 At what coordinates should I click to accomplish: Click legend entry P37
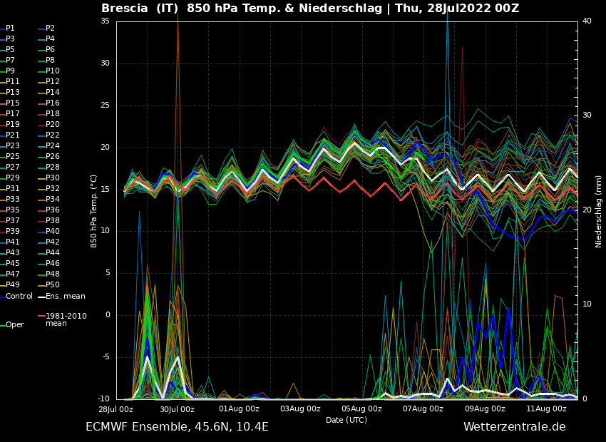(10, 220)
